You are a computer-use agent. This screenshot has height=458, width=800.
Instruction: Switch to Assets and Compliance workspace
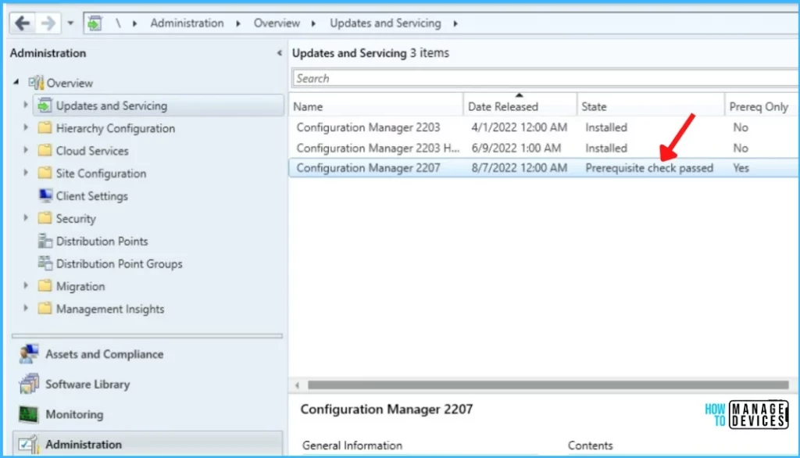click(104, 354)
